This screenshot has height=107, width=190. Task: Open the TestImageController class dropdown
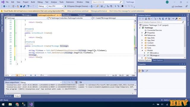(x=70, y=18)
